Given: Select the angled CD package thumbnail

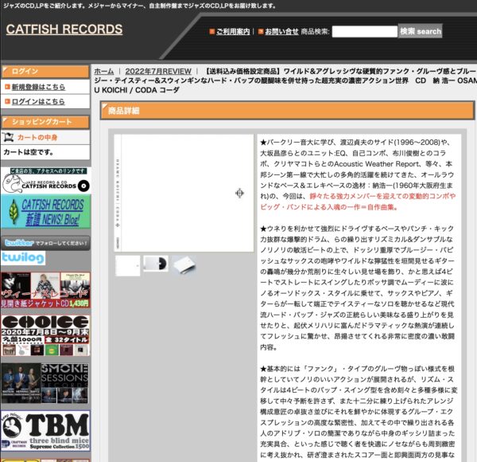Looking at the screenshot, I should (184, 264).
